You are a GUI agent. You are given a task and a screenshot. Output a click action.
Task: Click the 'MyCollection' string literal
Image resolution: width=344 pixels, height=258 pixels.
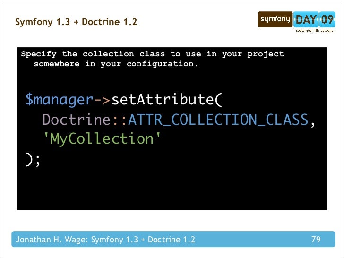point(102,138)
